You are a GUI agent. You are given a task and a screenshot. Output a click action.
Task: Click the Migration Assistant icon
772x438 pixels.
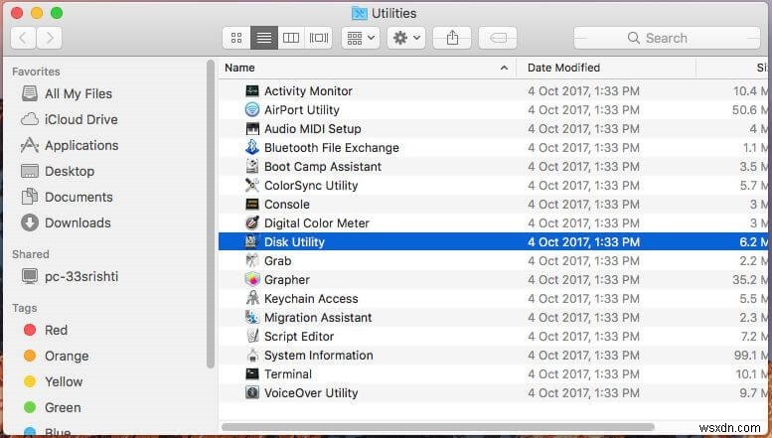[x=252, y=318]
